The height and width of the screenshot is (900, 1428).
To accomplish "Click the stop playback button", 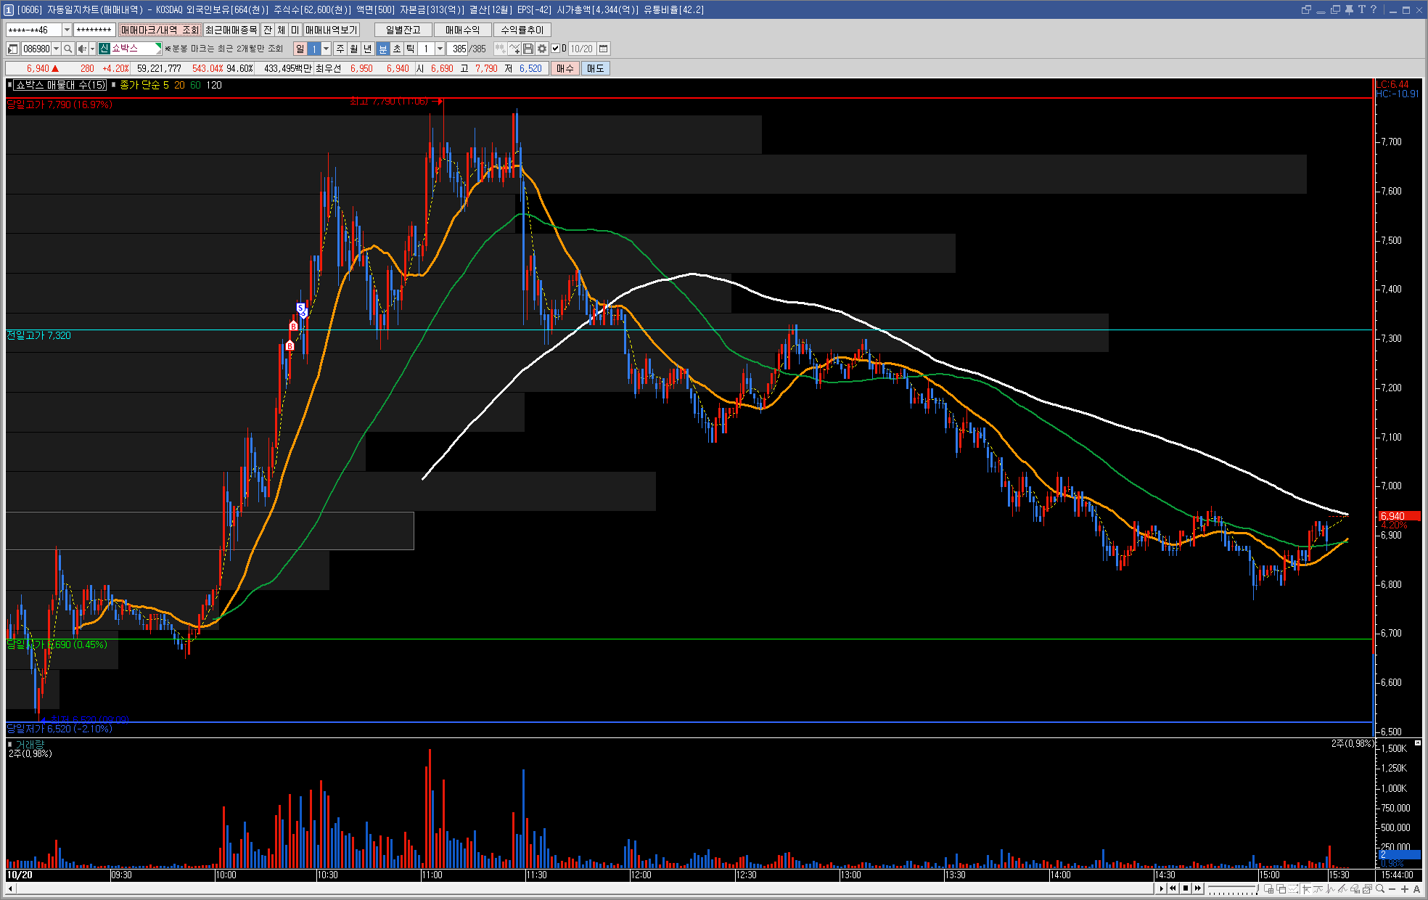I will point(1186,888).
